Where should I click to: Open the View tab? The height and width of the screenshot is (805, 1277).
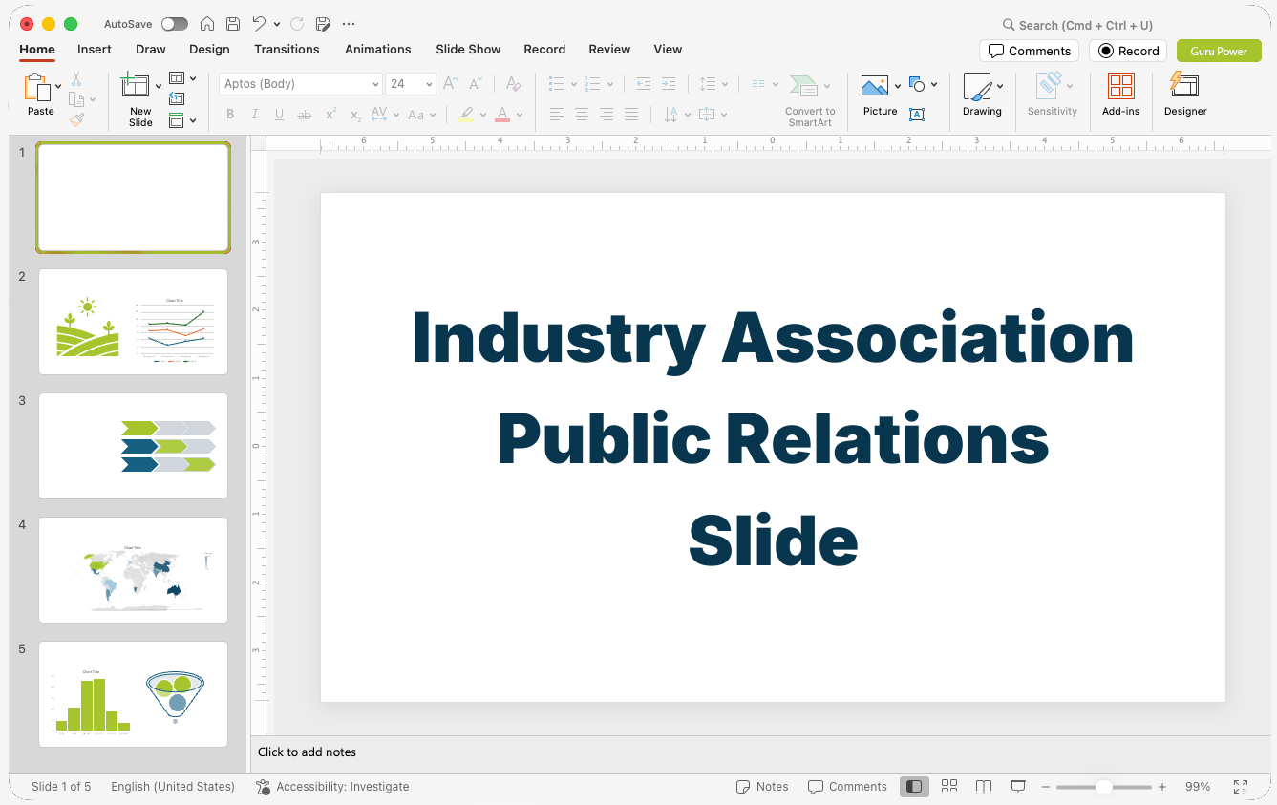coord(668,50)
